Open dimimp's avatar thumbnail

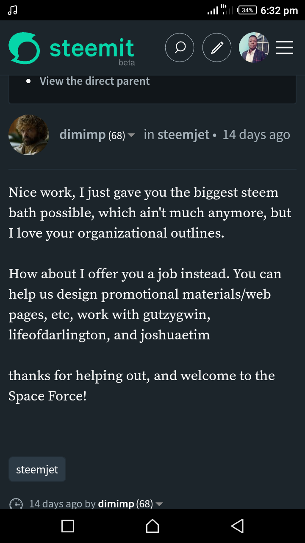coord(29,135)
